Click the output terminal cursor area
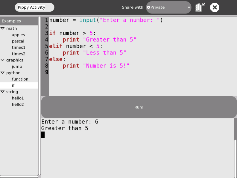Image resolution: width=237 pixels, height=178 pixels. [43, 135]
